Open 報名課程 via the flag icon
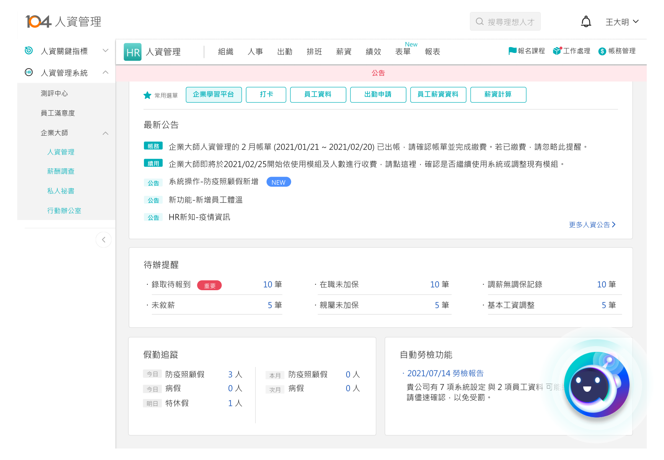The image size is (664, 460). (512, 51)
